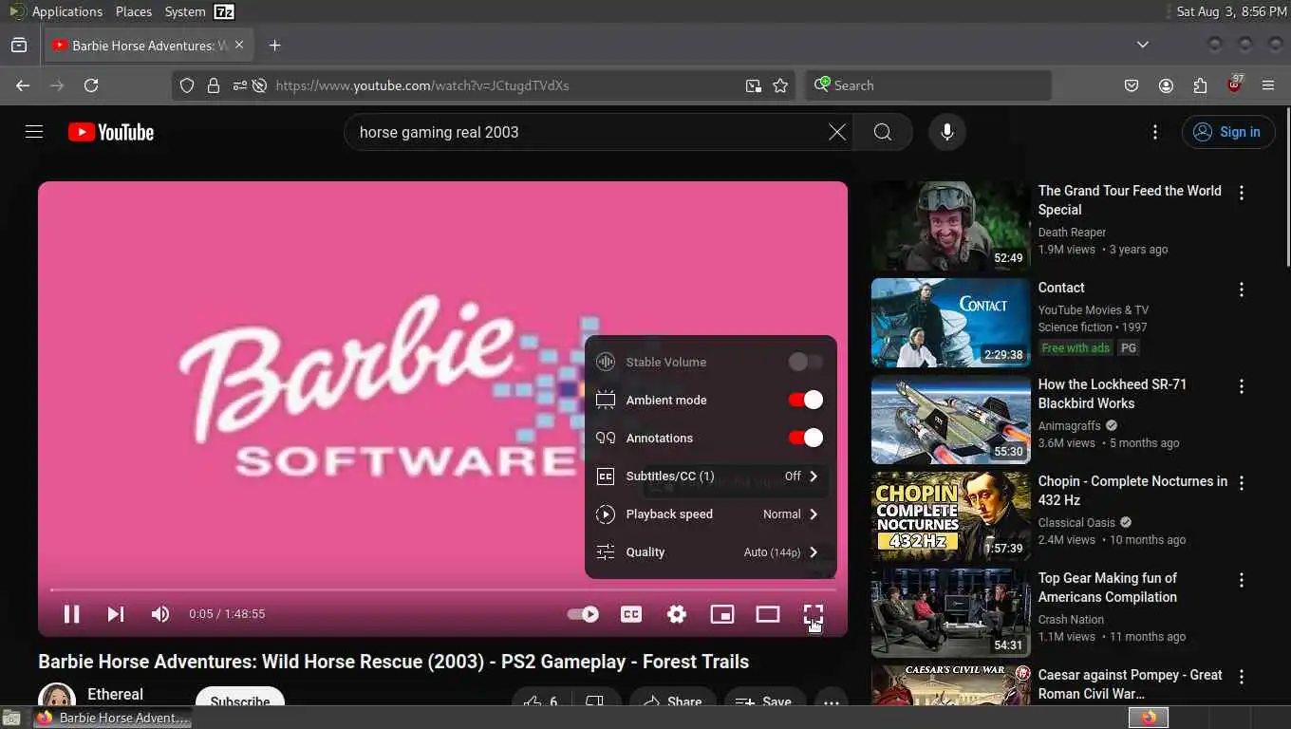1291x729 pixels.
Task: Seek in the video progress bar
Action: pyautogui.click(x=442, y=589)
